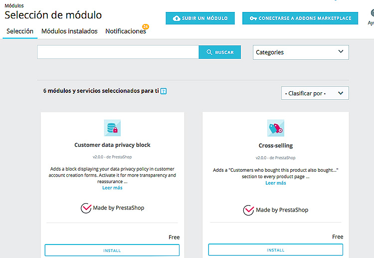Open the Notificaciones tab
The image size is (374, 258).
(x=126, y=31)
